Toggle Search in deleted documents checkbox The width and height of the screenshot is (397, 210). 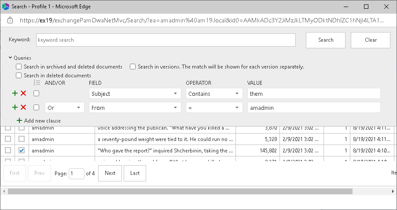point(19,76)
